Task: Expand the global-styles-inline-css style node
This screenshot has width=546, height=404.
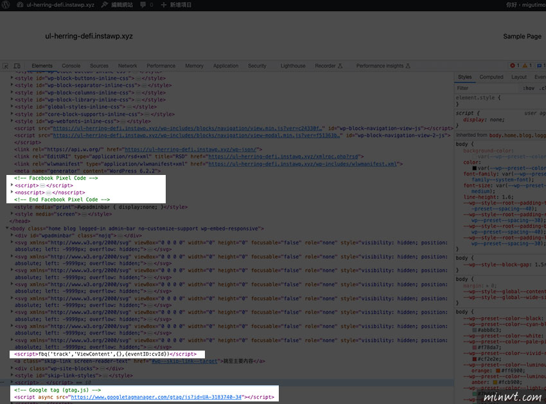Action: click(12, 106)
